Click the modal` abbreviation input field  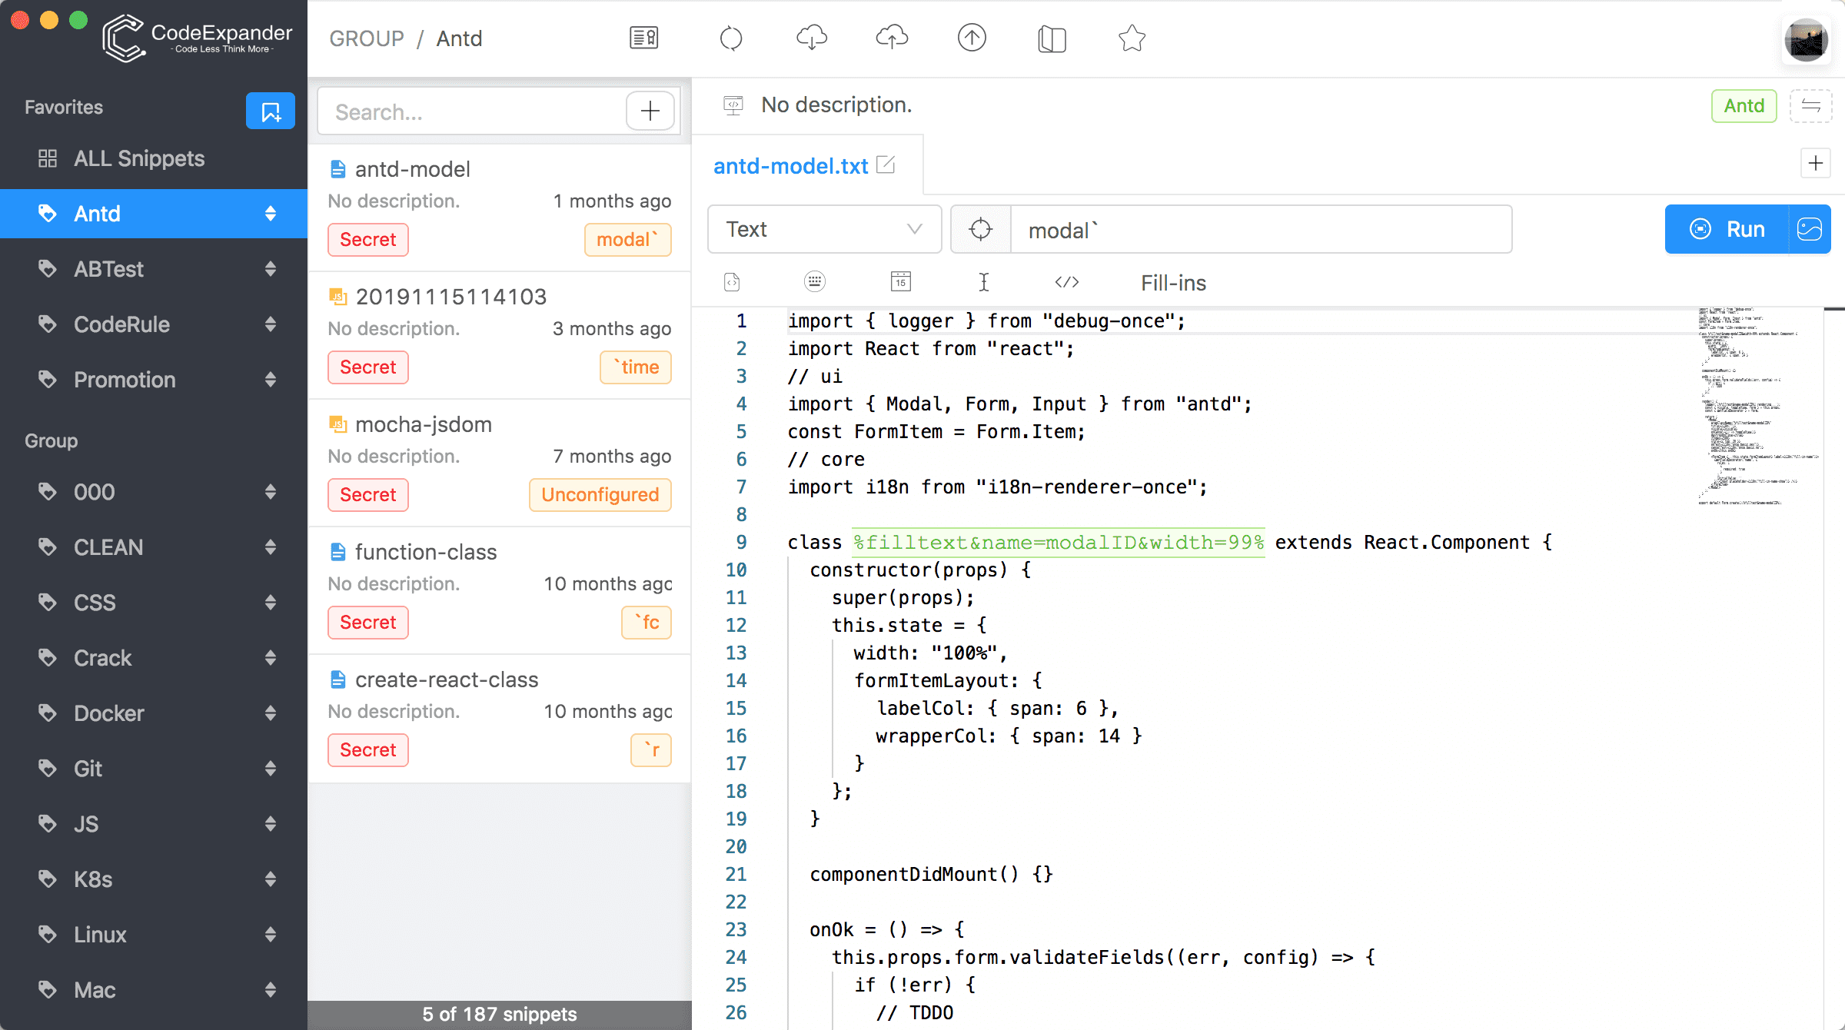[1261, 229]
